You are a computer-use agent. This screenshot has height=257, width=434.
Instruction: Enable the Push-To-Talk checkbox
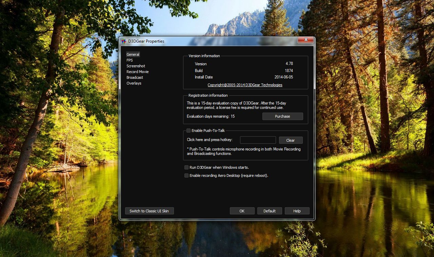tap(189, 131)
